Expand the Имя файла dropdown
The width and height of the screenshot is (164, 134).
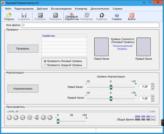24,25
